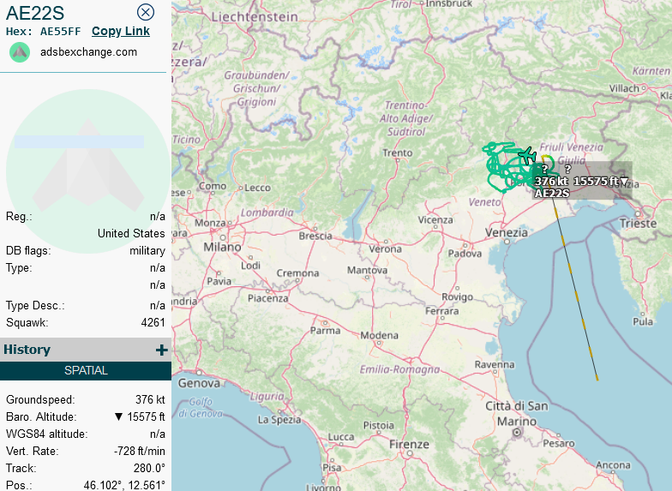
Task: Click the Firenze city label on map
Action: pos(409,444)
